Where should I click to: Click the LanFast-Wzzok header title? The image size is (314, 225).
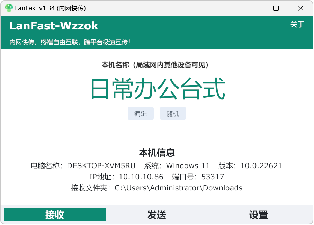click(54, 26)
